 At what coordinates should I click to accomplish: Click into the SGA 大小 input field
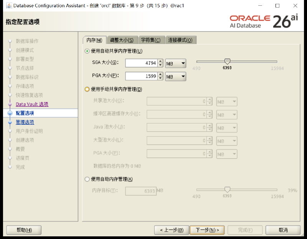click(x=141, y=63)
